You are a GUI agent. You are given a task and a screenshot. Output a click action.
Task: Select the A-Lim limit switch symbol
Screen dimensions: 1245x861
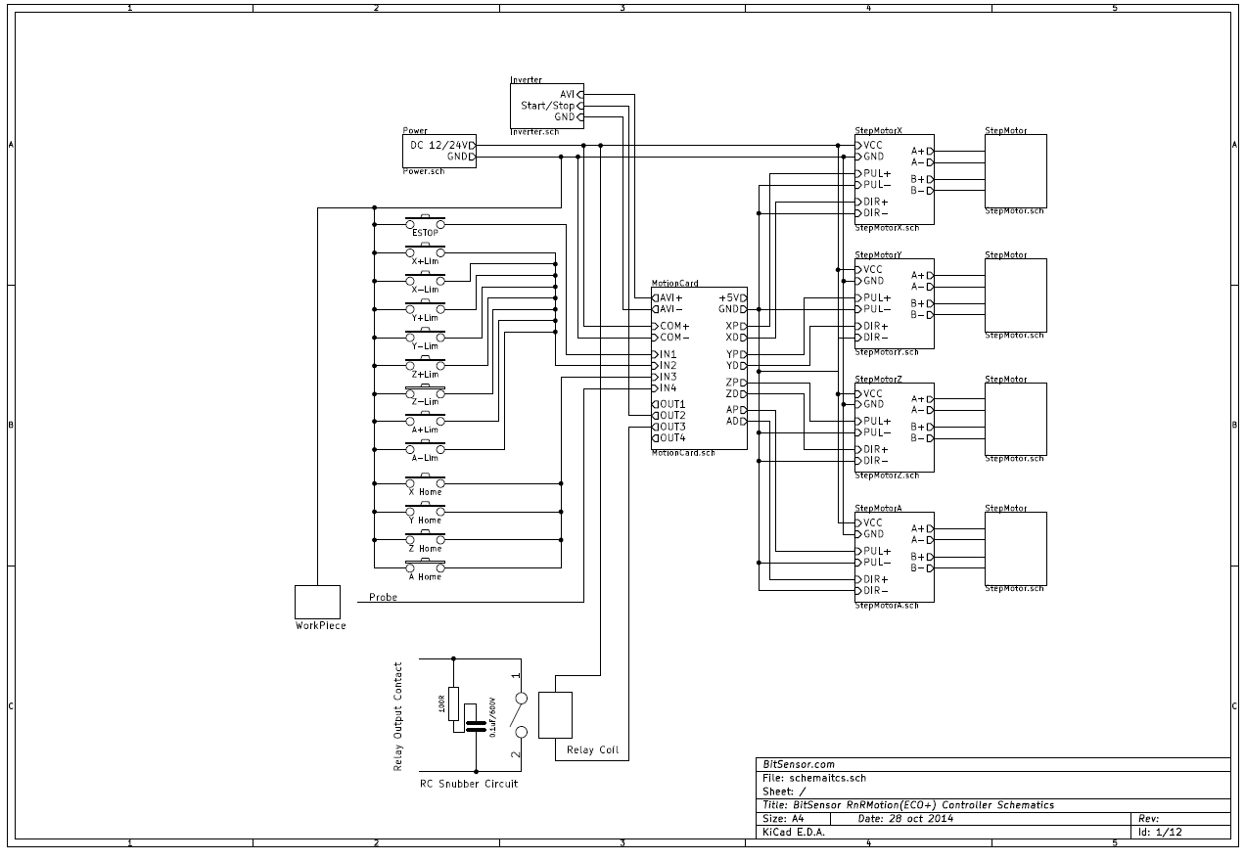pyautogui.click(x=425, y=448)
